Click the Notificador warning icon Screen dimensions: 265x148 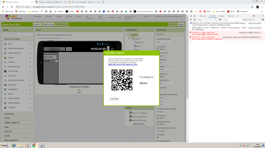pyautogui.click(x=5, y=76)
